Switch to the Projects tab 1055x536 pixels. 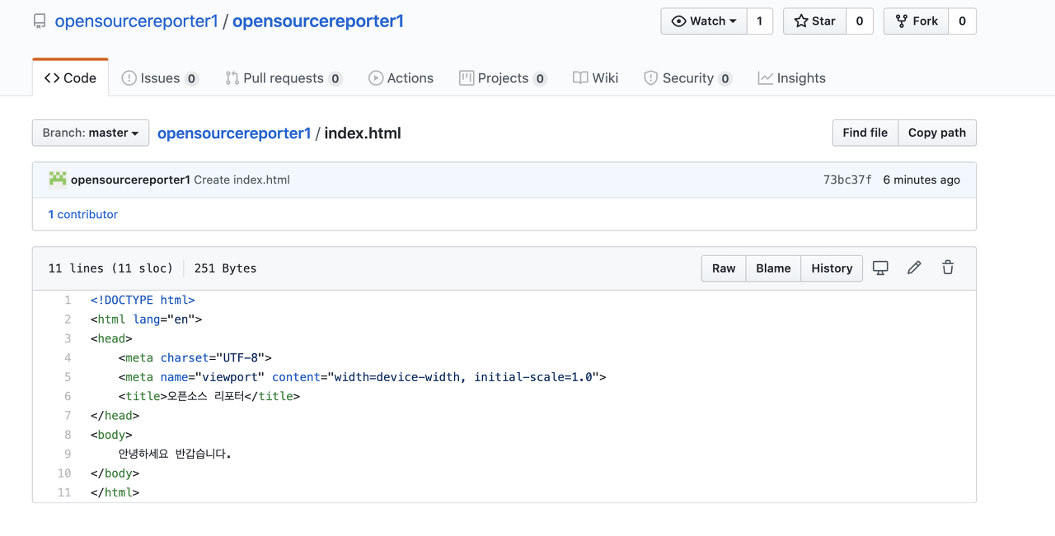point(503,78)
